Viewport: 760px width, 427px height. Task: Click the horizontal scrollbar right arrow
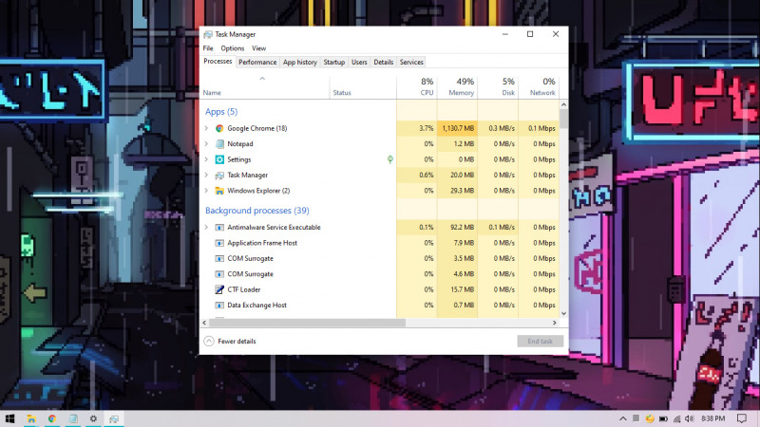point(555,323)
